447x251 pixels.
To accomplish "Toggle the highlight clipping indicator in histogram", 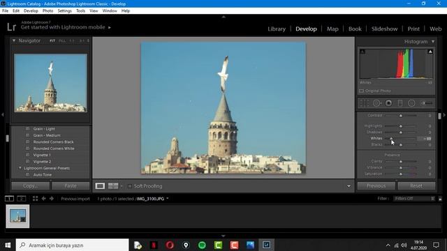I will (x=430, y=52).
